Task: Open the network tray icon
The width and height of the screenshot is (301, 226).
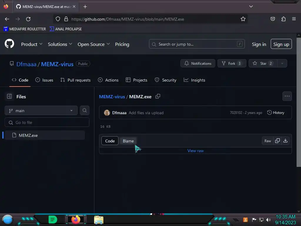Action: click(x=261, y=220)
